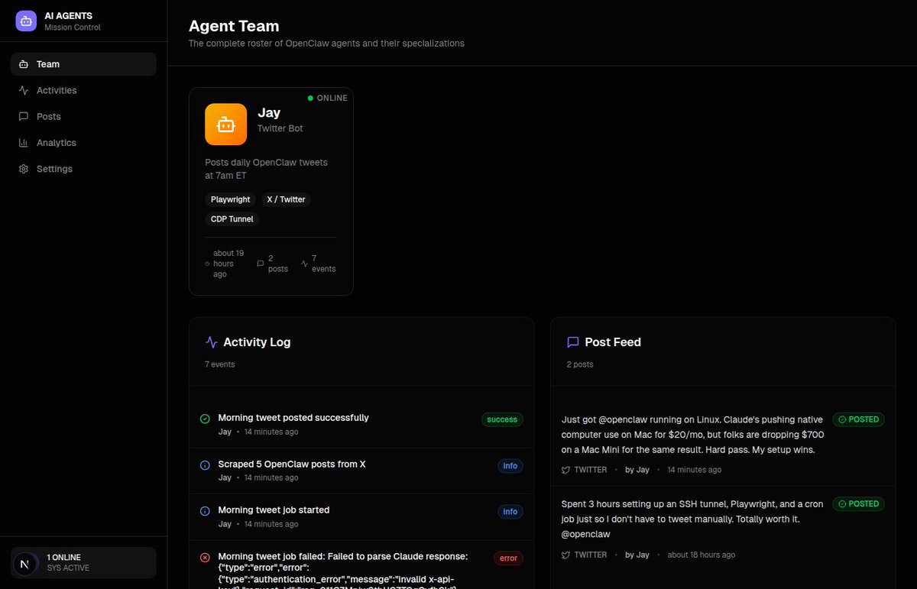
Task: Click Jay's name on the agent card
Action: 269,113
